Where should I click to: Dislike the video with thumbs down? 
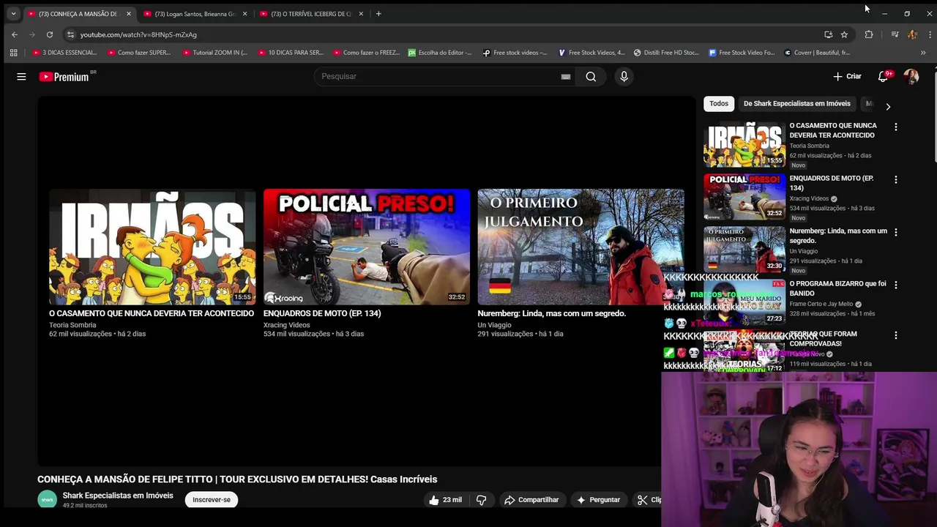click(481, 500)
